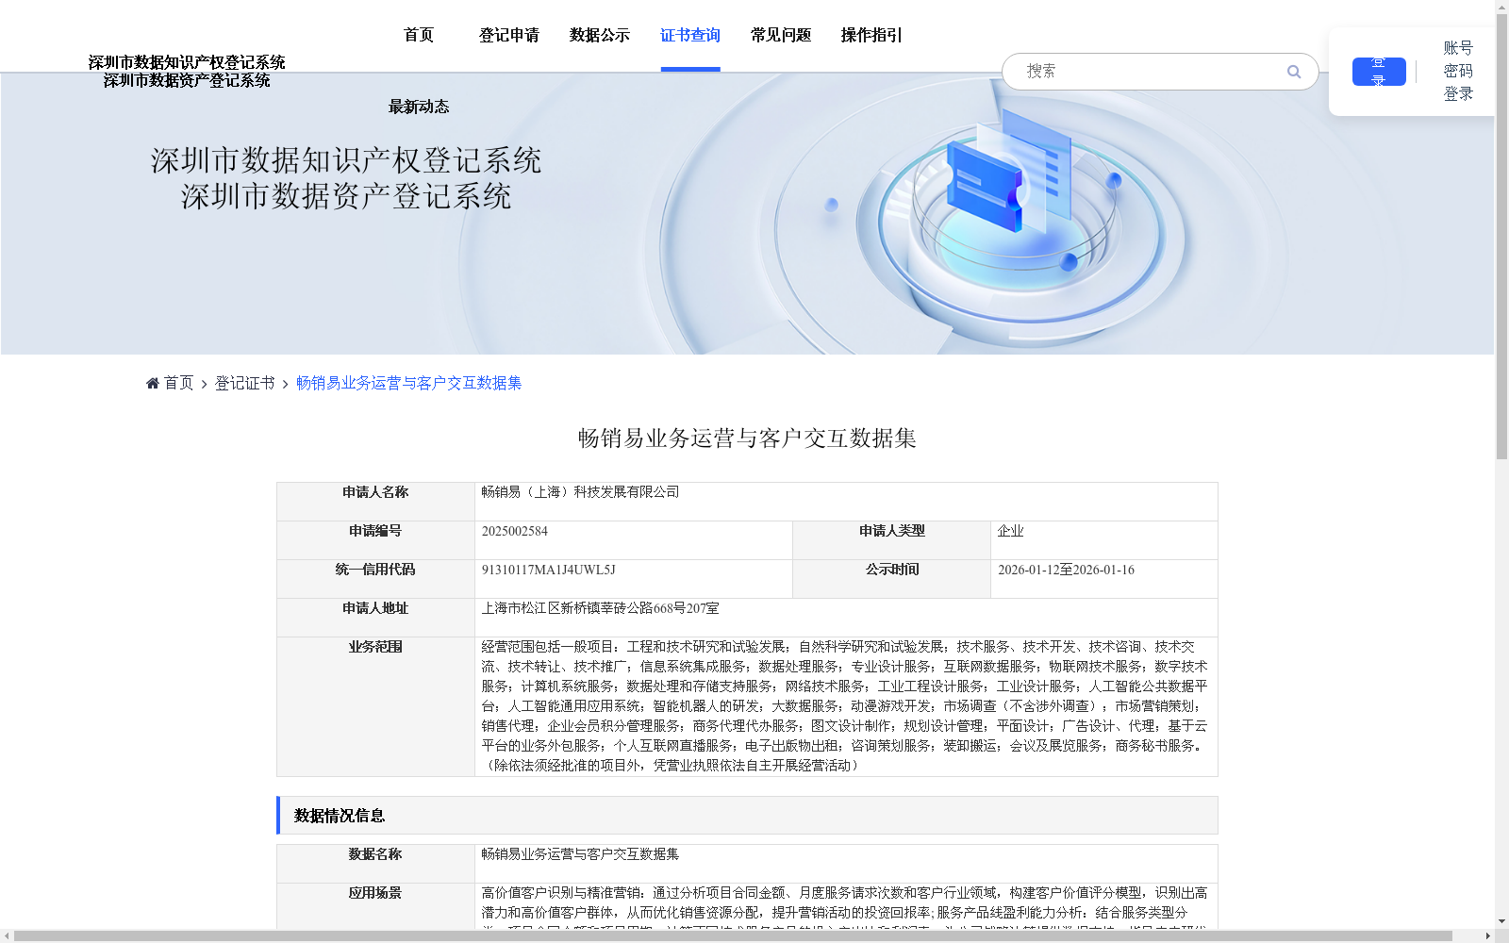Click the horizontal scrollbar right arrow
1509x943 pixels.
coord(1488,936)
